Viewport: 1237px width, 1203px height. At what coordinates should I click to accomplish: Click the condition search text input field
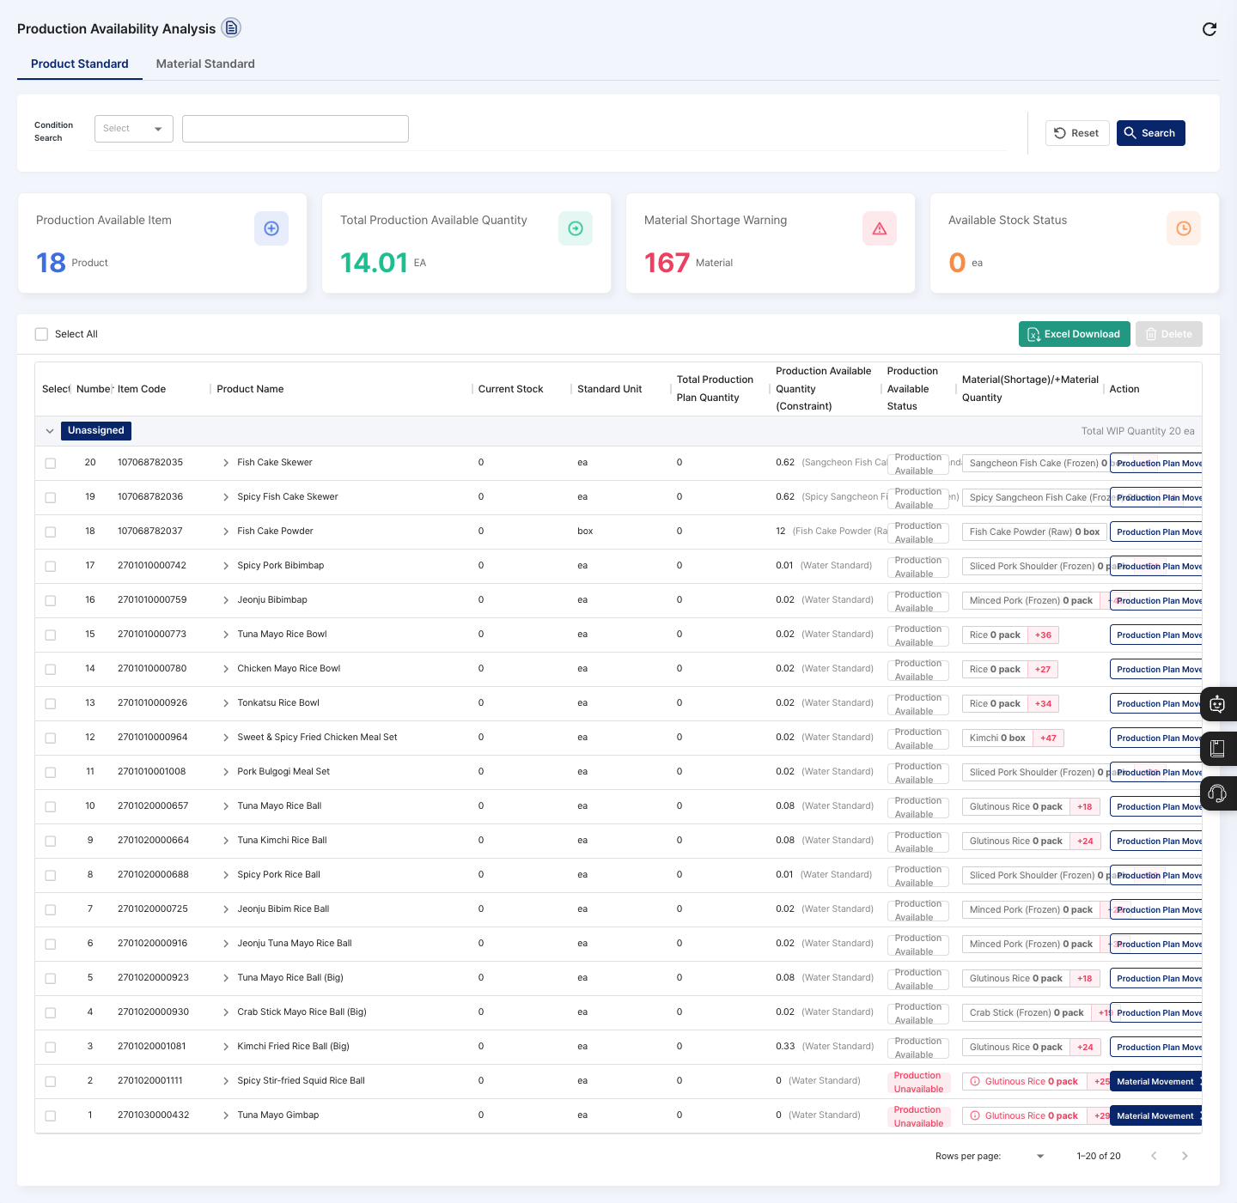pyautogui.click(x=296, y=129)
